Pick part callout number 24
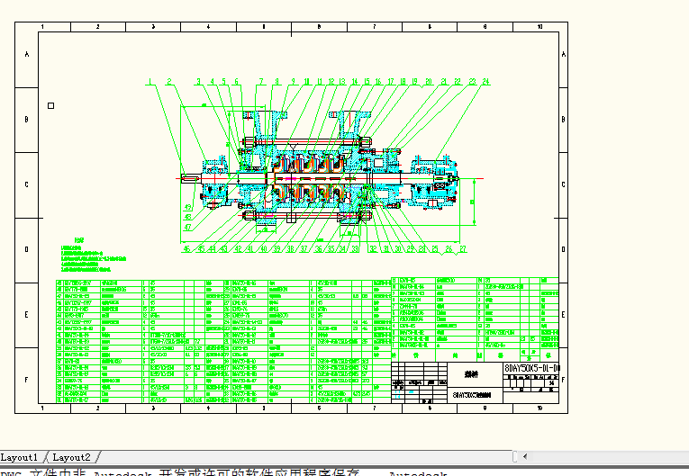 click(x=485, y=81)
